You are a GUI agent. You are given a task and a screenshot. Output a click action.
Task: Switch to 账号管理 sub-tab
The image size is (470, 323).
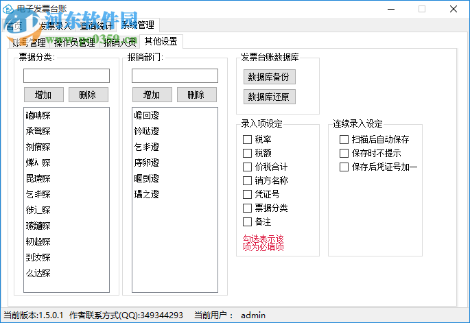(x=29, y=43)
